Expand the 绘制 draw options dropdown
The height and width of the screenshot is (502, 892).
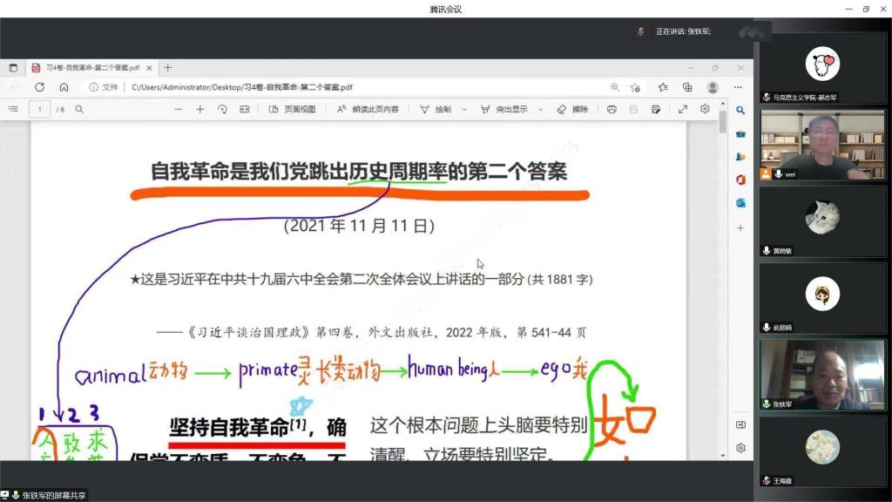tap(464, 109)
